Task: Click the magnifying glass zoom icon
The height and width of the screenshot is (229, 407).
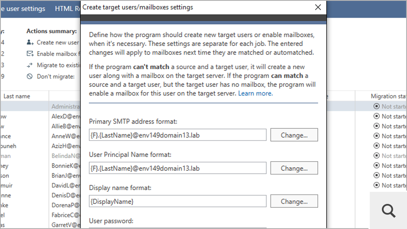Action: pyautogui.click(x=388, y=210)
